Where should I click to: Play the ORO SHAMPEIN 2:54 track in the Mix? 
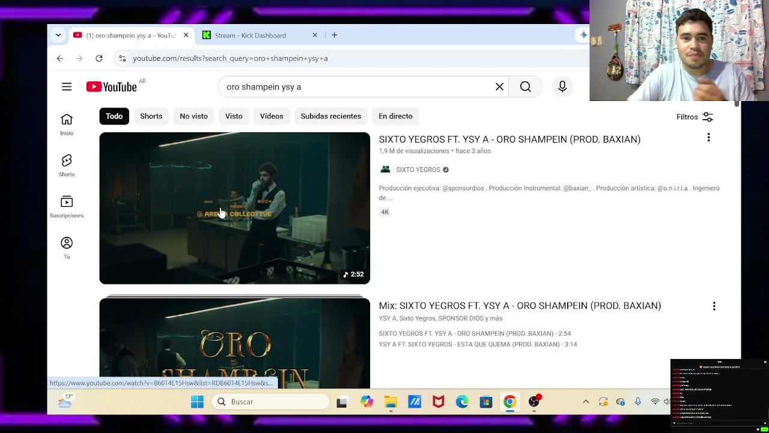pos(475,333)
